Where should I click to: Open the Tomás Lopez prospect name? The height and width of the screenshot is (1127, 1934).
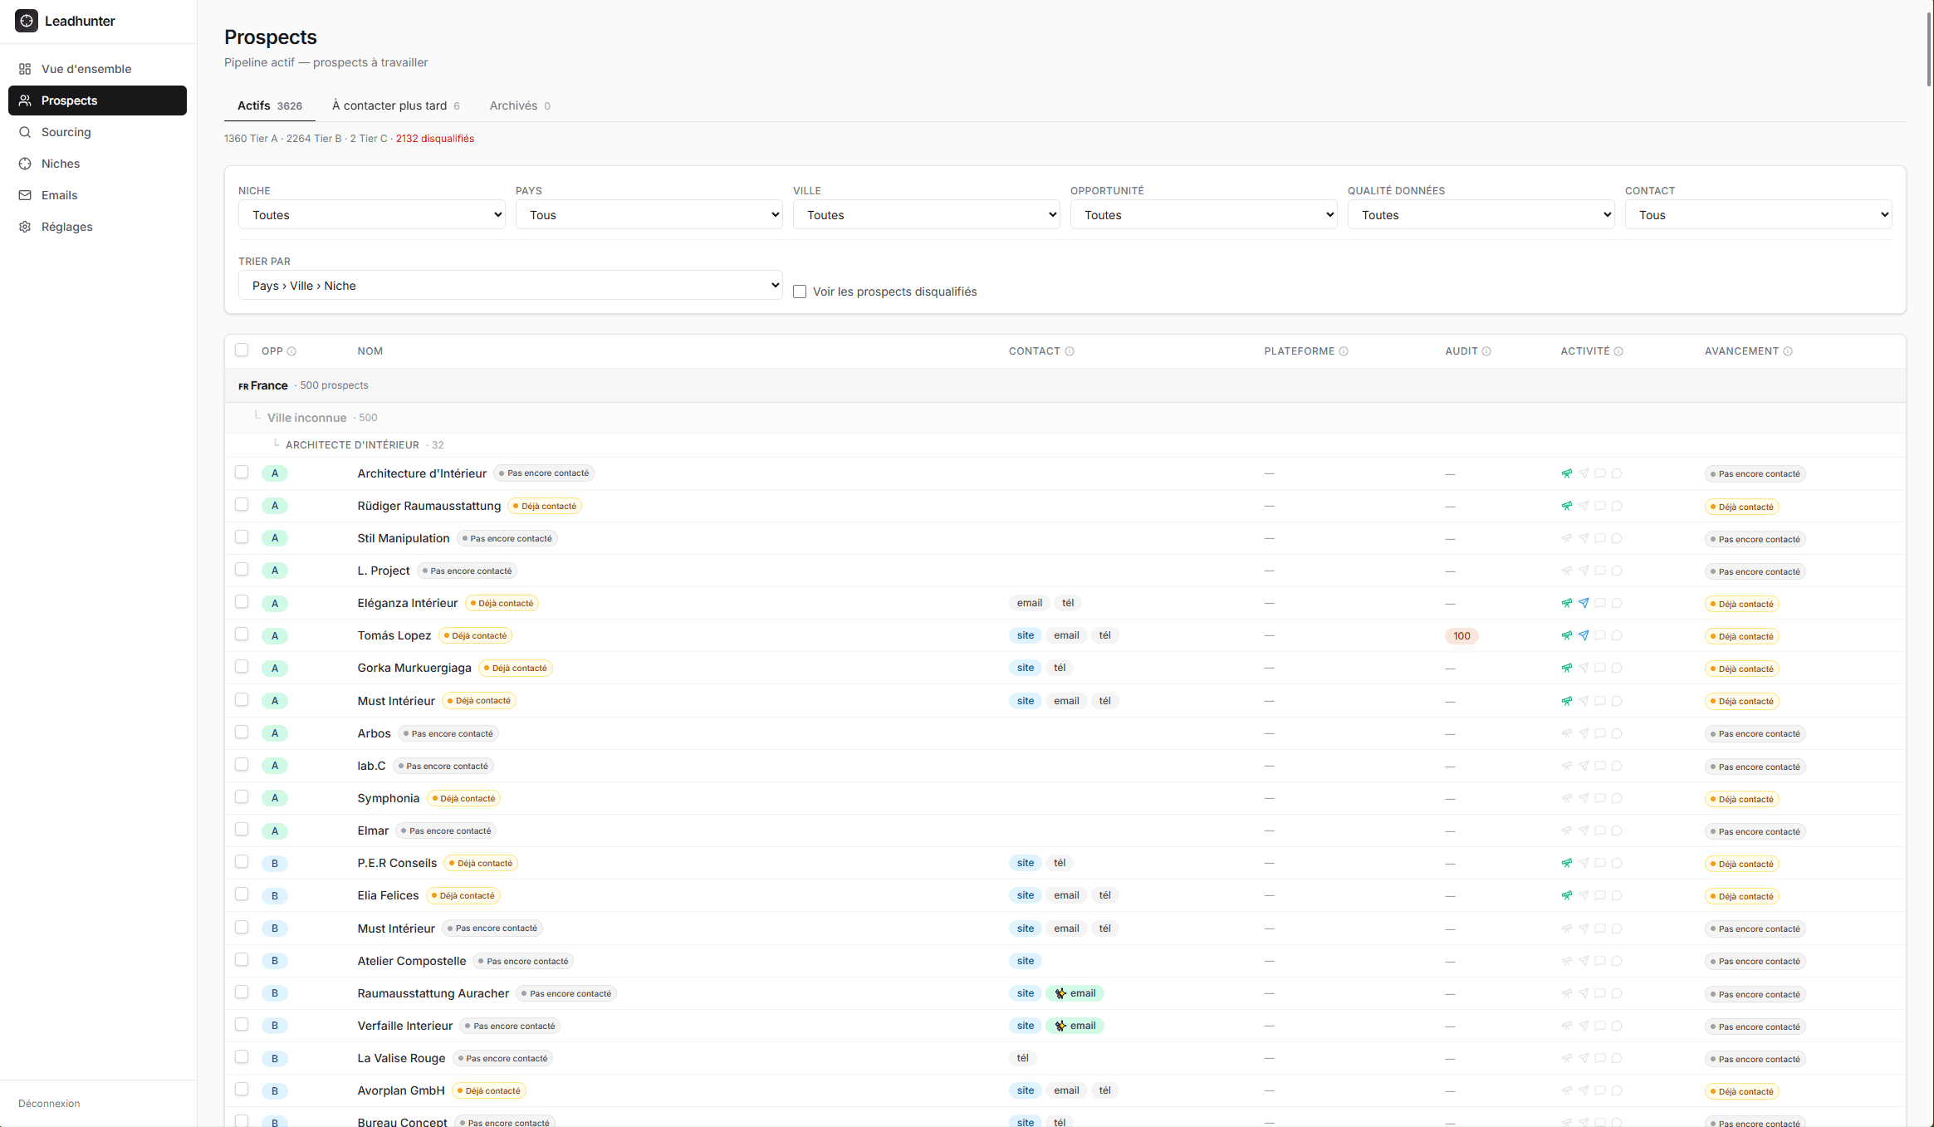tap(394, 635)
